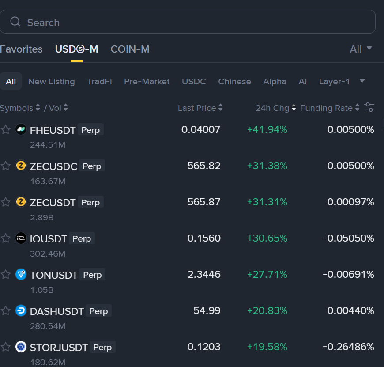Click ZECUSDT price 565.87
384x367 pixels.
tap(204, 202)
